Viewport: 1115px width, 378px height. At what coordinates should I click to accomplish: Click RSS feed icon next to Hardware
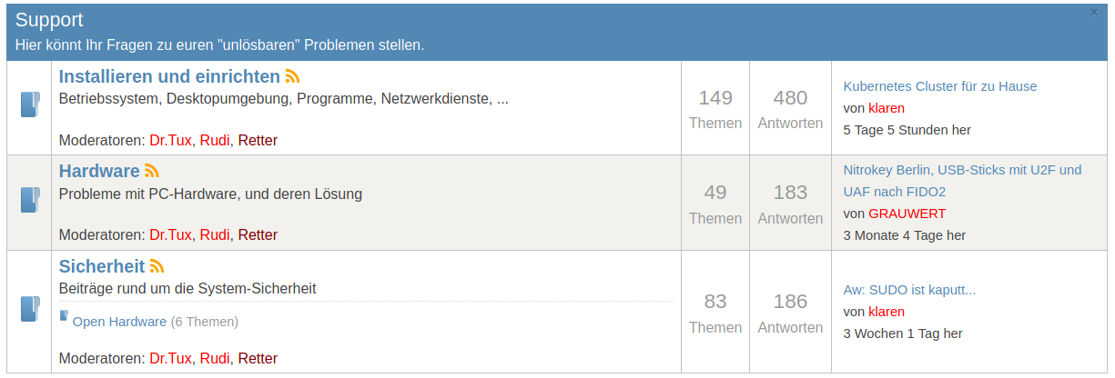point(152,171)
